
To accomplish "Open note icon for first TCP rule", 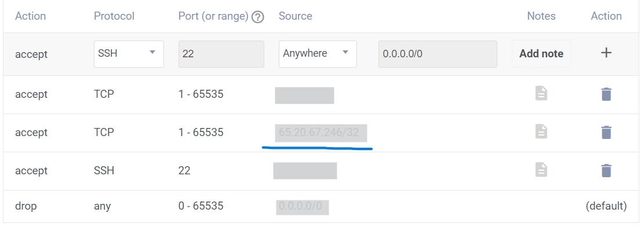I will pos(541,93).
